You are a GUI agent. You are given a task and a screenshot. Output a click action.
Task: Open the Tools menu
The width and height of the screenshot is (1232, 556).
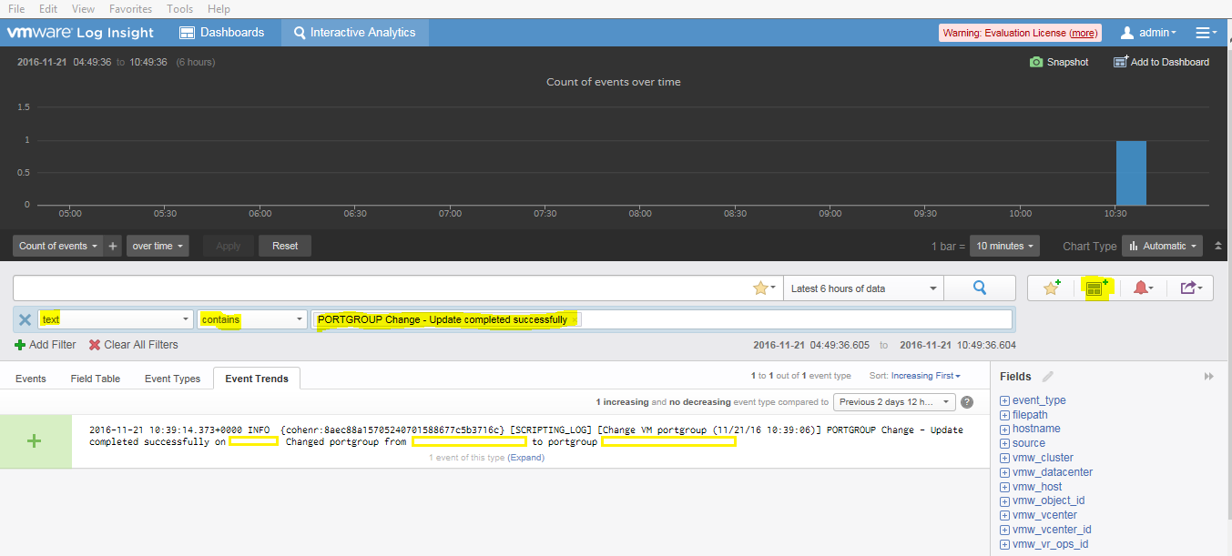[x=180, y=8]
